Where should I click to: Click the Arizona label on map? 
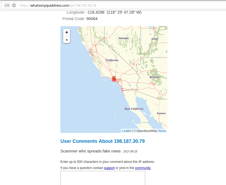154,77
